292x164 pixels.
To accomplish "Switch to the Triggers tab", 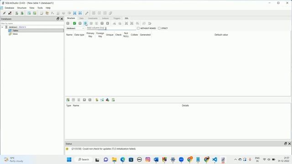I will 117,18.
